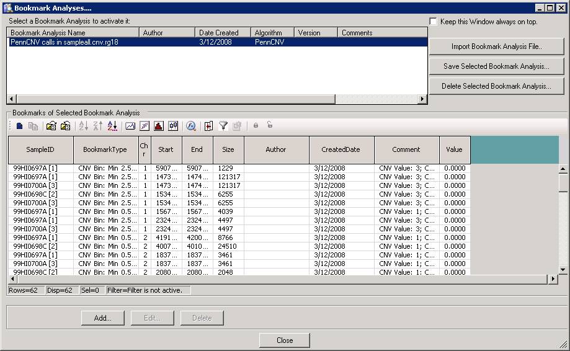Open the box plot icon

click(x=173, y=126)
